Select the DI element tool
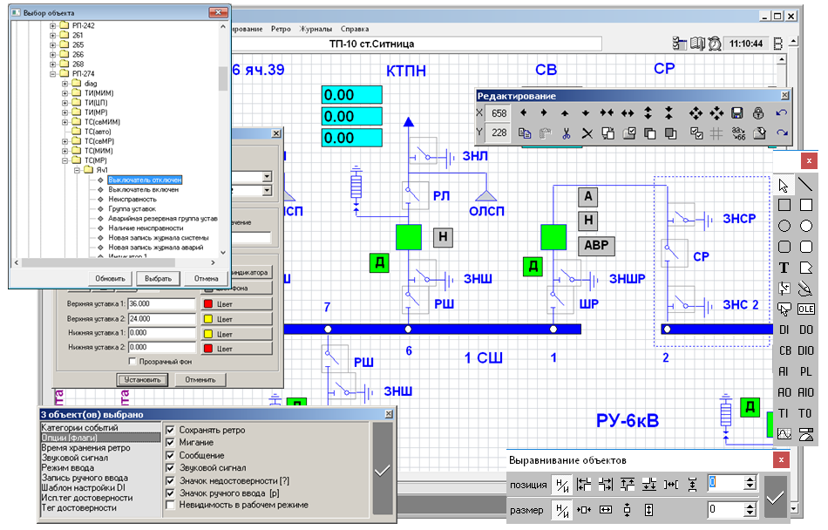Screen dimensions: 828x530 coord(784,330)
